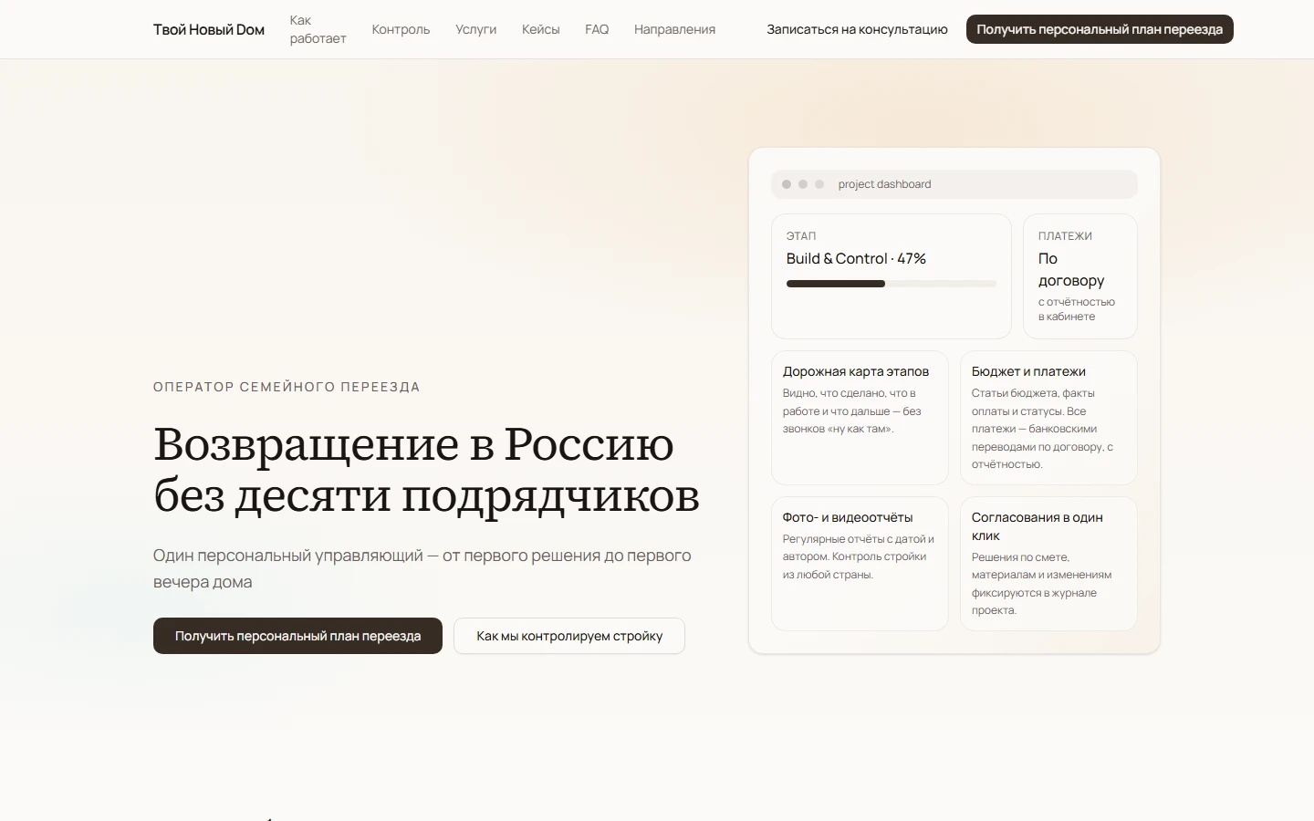This screenshot has height=821, width=1314.
Task: Open the Бюджет и платежи card
Action: coord(1048,418)
